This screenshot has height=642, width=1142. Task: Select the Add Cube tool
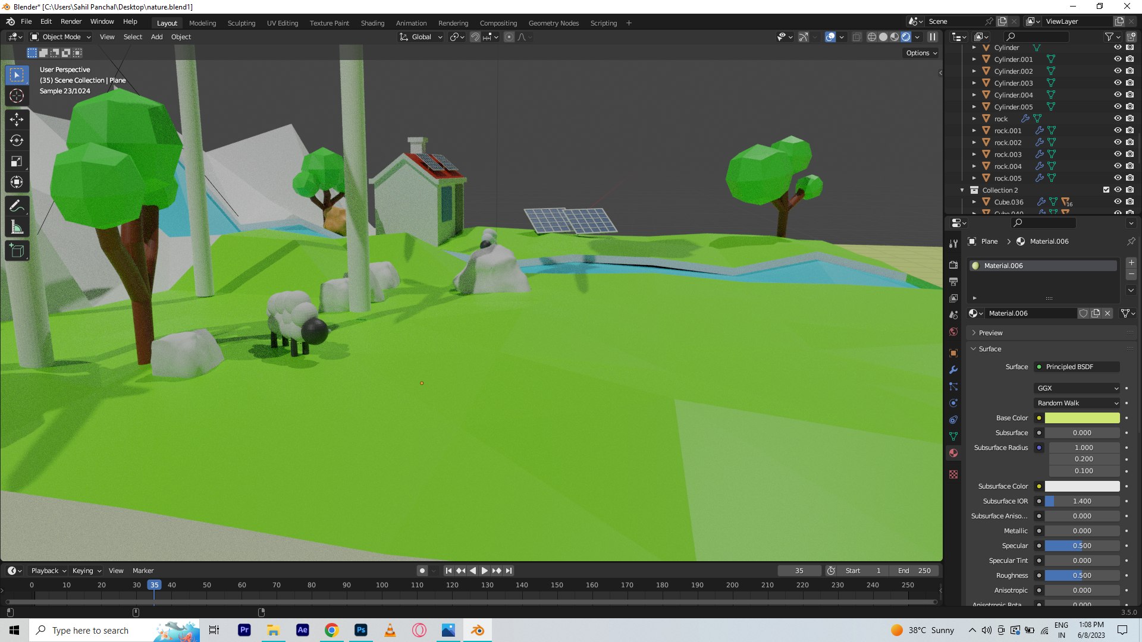[x=17, y=250]
